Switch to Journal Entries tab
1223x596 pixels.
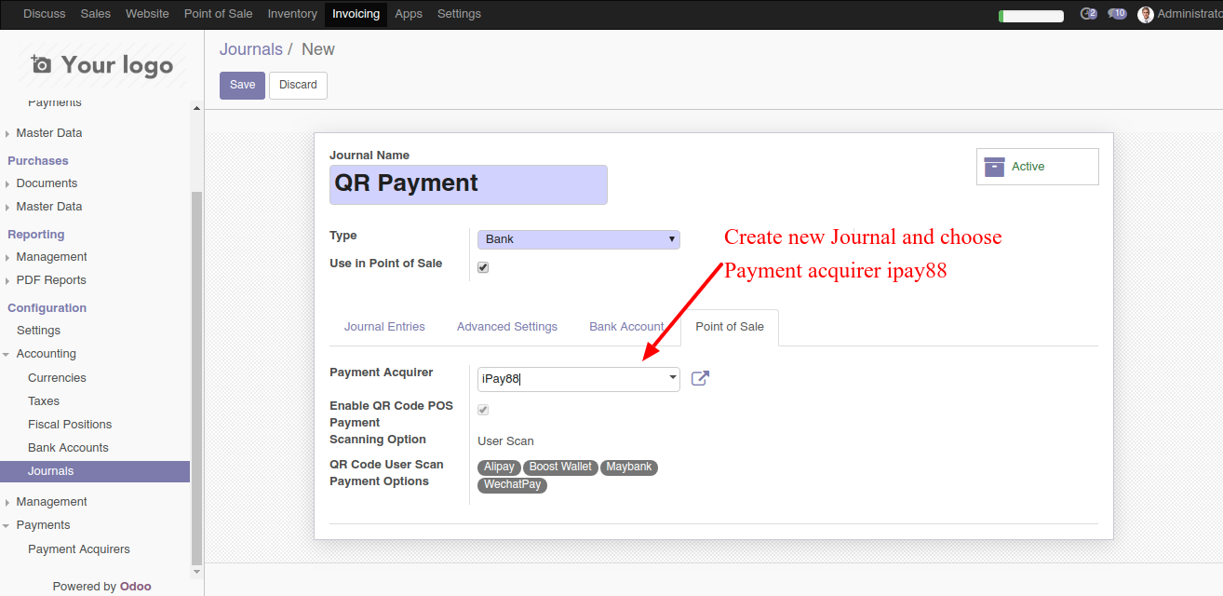384,327
